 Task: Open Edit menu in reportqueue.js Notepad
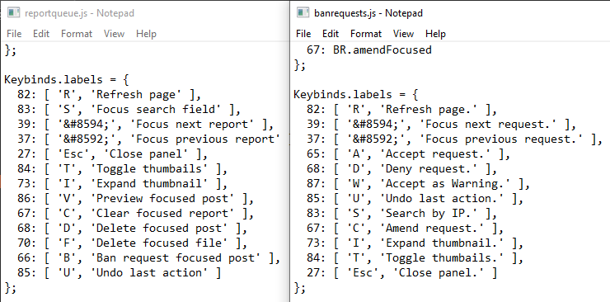tap(41, 34)
